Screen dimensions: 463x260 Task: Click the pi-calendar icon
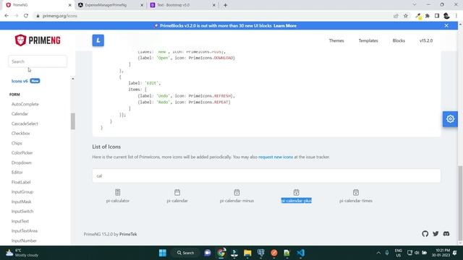(x=177, y=192)
